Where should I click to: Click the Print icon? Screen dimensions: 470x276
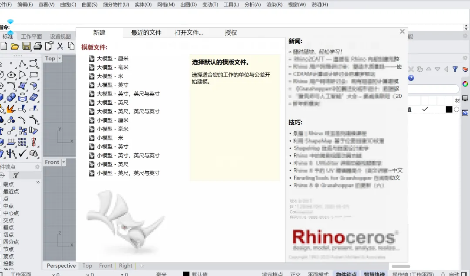[38, 46]
